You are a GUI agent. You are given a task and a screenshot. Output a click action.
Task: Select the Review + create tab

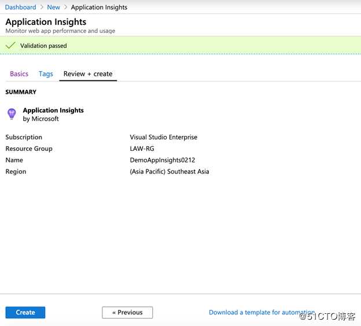pyautogui.click(x=88, y=74)
